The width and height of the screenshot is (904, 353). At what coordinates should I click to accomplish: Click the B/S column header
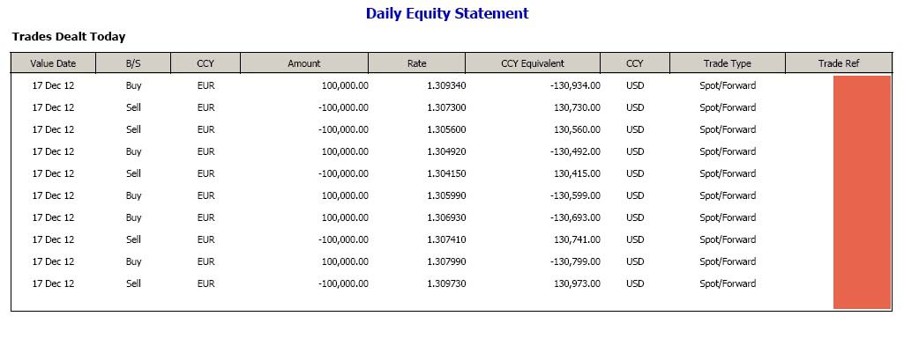click(x=133, y=63)
